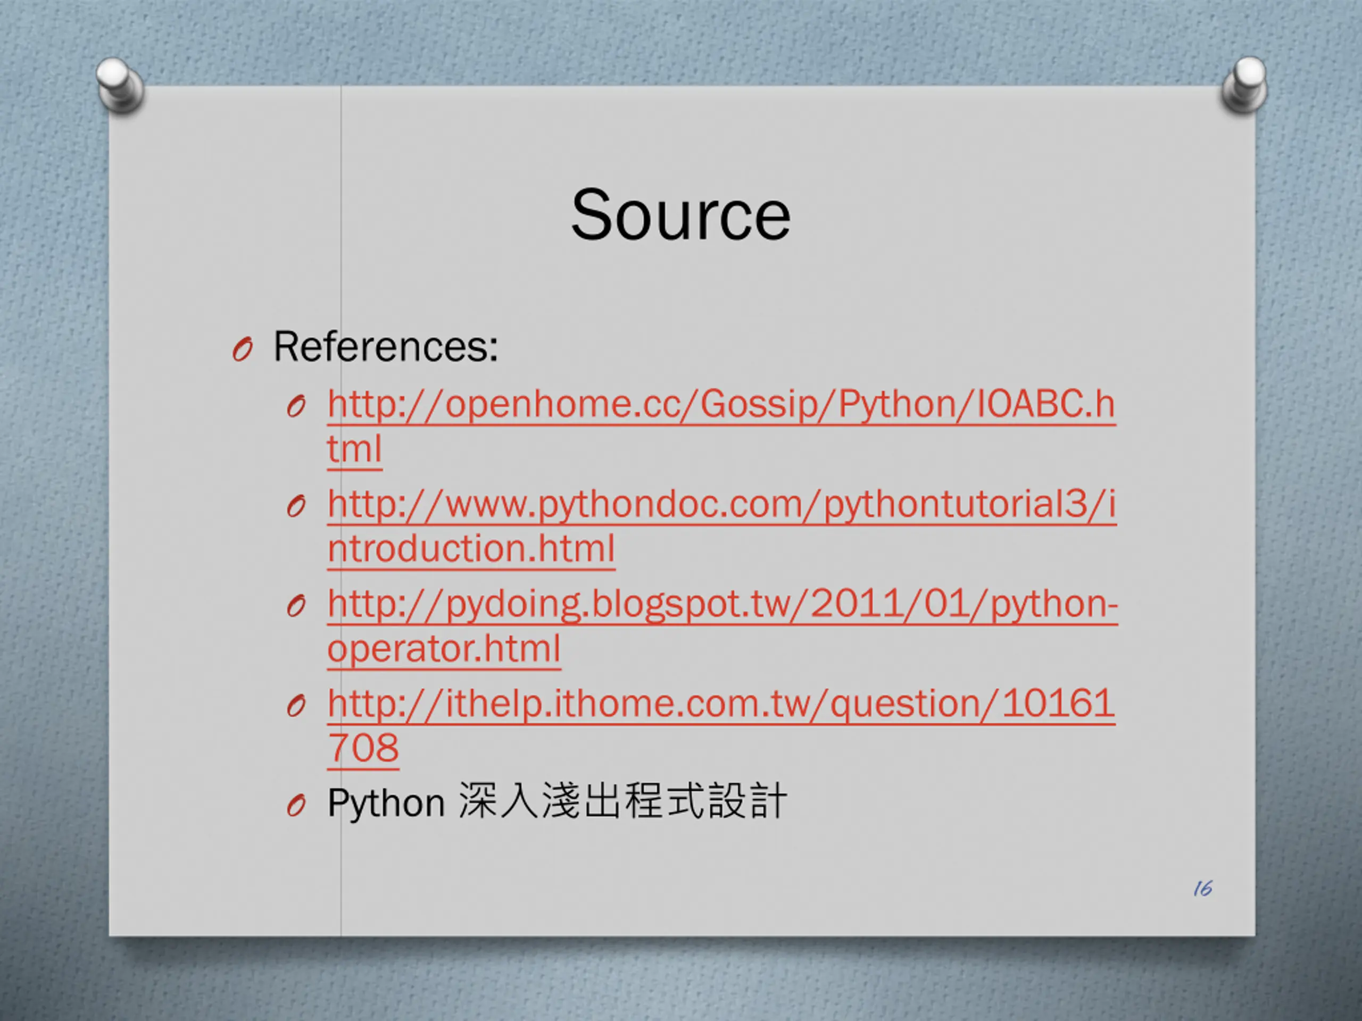Click the 'Source' slide title
The image size is (1362, 1021).
[x=680, y=215]
